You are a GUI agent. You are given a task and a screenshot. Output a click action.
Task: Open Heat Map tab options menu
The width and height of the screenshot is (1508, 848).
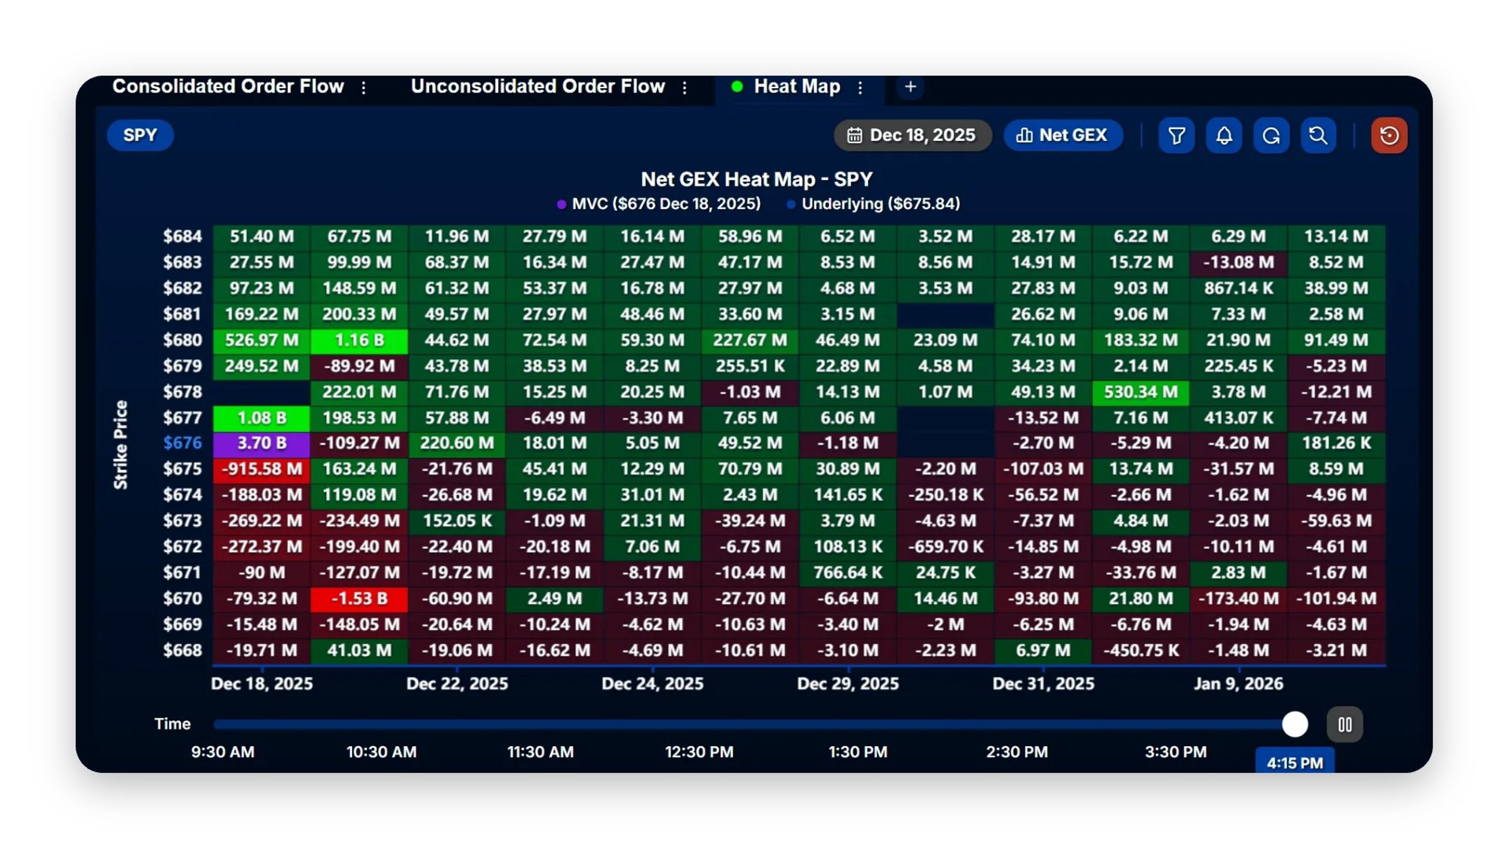861,87
